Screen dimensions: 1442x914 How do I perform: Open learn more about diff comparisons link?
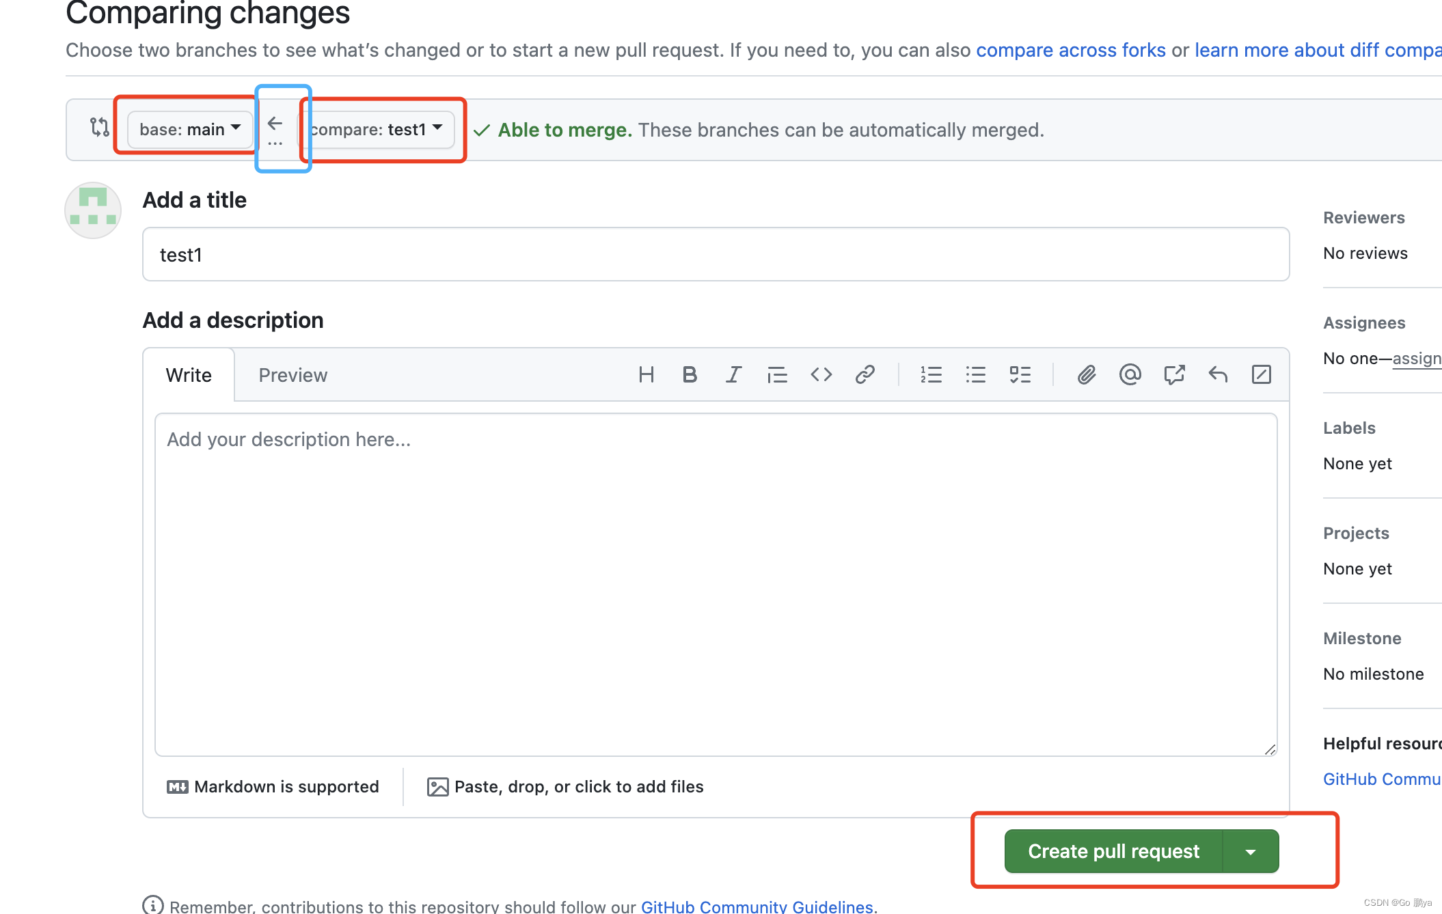point(1318,50)
